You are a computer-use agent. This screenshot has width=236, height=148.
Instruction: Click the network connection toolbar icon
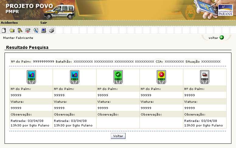tap(28, 30)
